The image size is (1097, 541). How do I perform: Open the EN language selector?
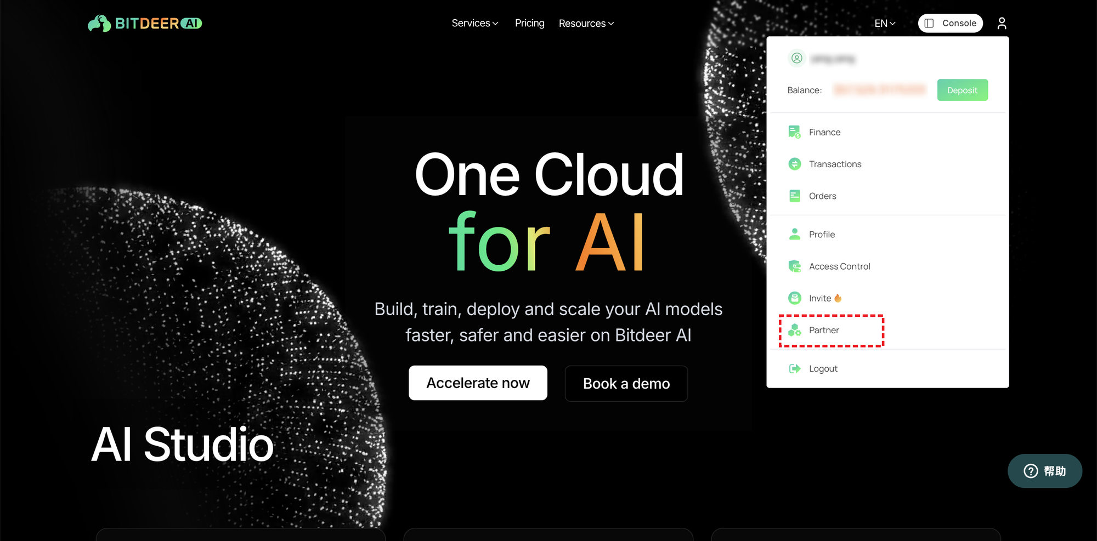click(x=885, y=23)
